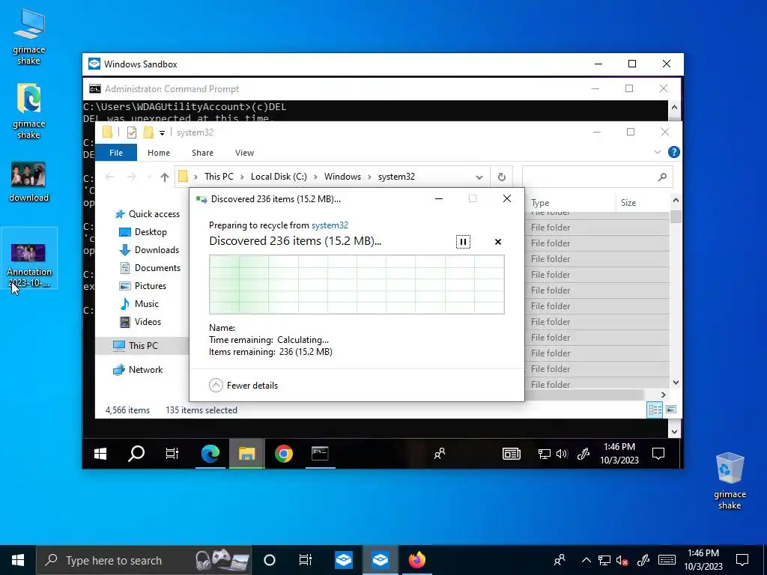Show hidden icons in the host system tray
The image size is (767, 575).
(x=586, y=560)
